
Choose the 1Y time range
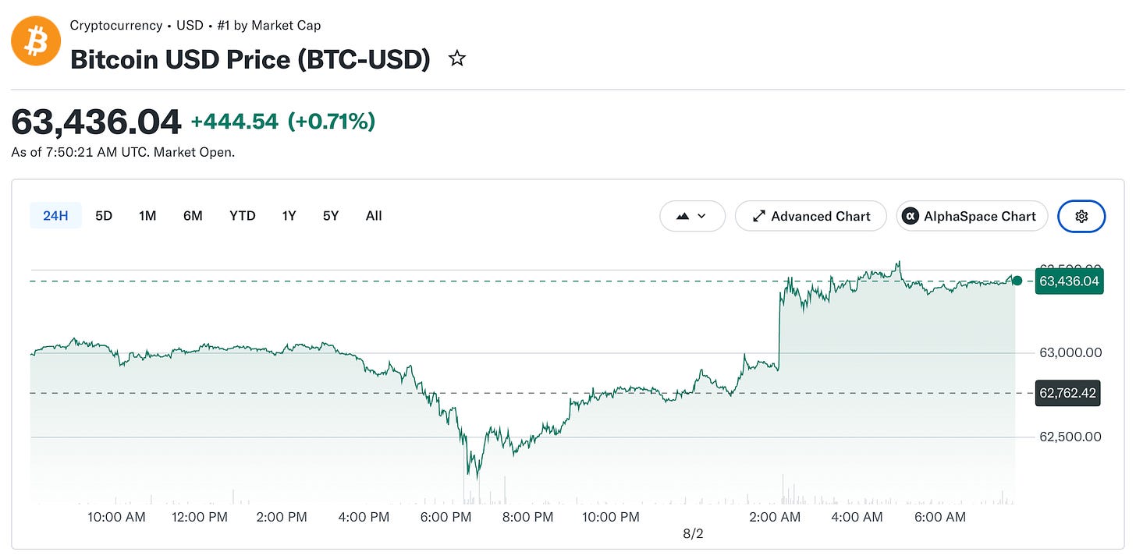[x=289, y=216]
